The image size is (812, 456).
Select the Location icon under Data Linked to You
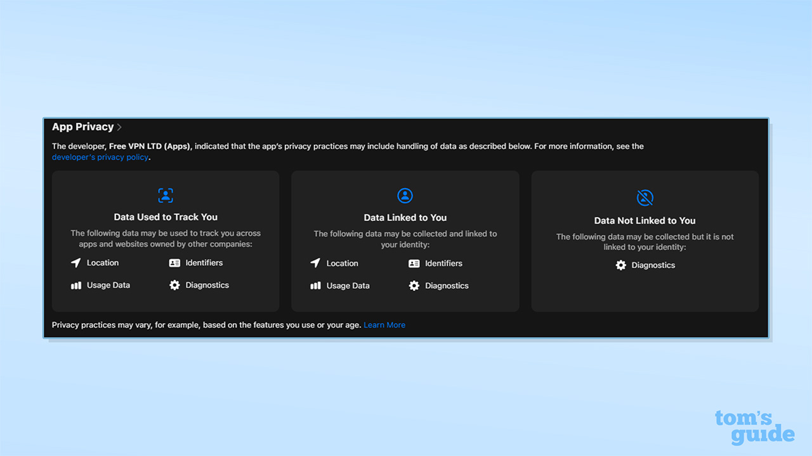(x=315, y=263)
